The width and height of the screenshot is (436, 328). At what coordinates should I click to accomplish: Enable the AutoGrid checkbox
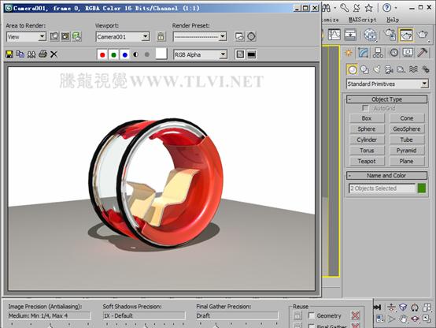(365, 108)
